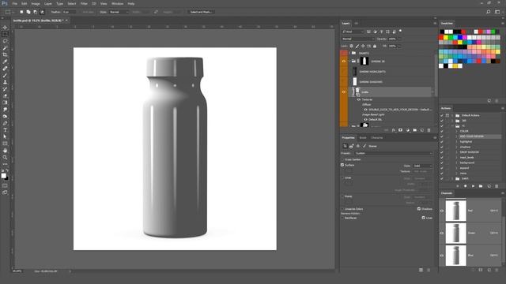Screen dimensions: 506x284
Task: Open the marquee Style dropdown in options bar
Action: [119, 12]
